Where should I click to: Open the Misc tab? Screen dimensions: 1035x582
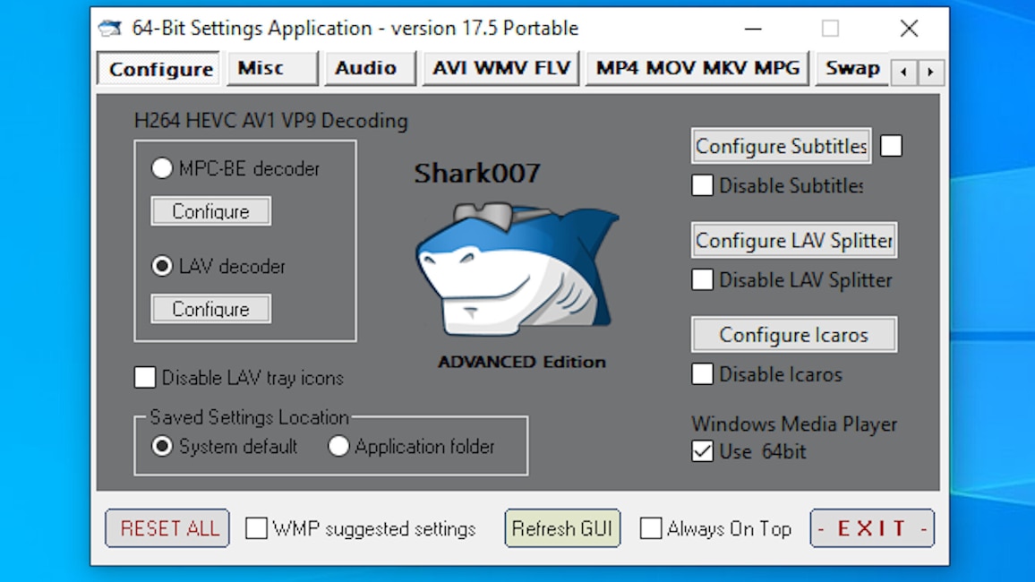click(x=272, y=68)
